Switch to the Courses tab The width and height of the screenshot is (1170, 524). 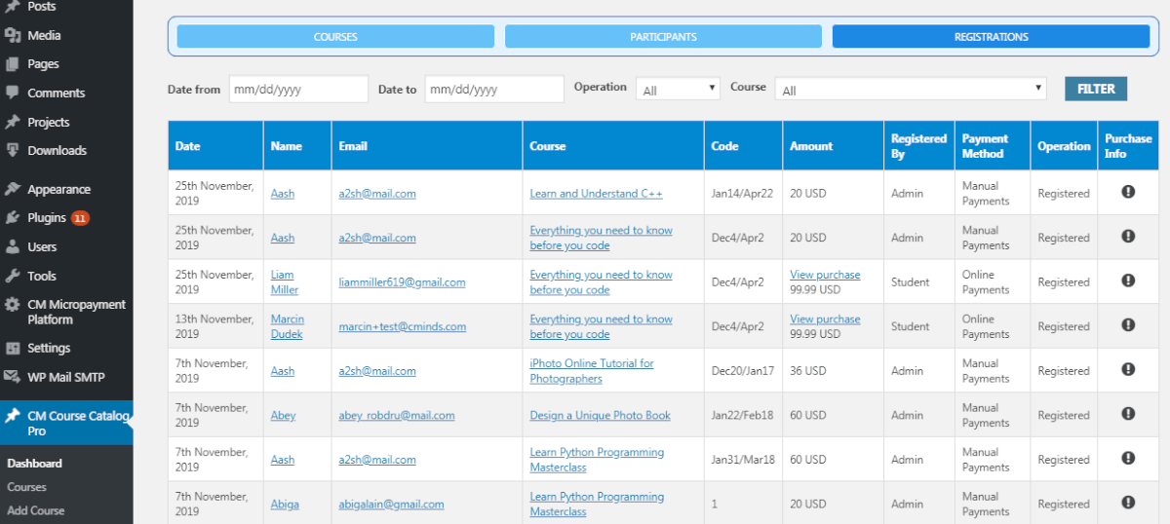point(335,37)
